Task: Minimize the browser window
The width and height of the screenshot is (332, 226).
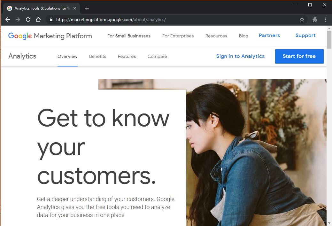Action: click(x=295, y=5)
